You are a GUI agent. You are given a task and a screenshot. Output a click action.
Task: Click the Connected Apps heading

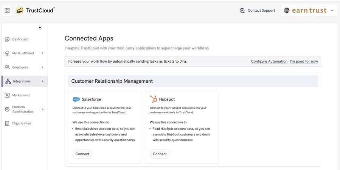coord(89,38)
